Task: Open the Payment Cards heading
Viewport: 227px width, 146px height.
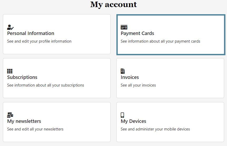Action: tap(137, 33)
